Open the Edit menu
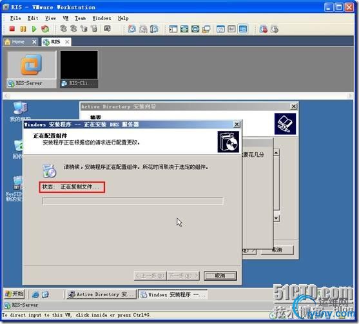The image size is (359, 324). tap(33, 18)
